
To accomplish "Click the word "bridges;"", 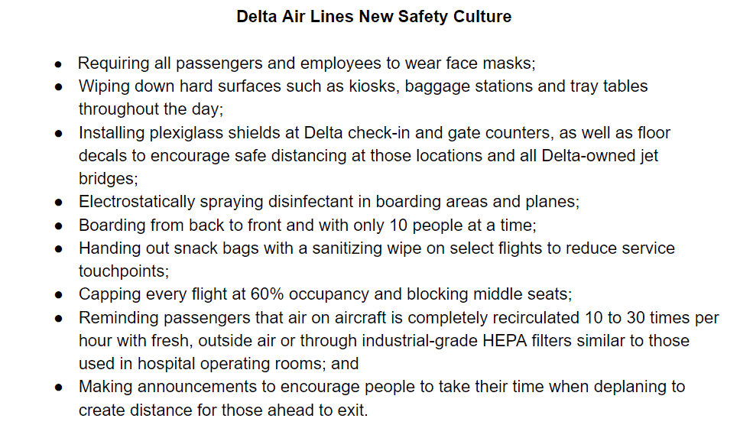I will tap(108, 179).
